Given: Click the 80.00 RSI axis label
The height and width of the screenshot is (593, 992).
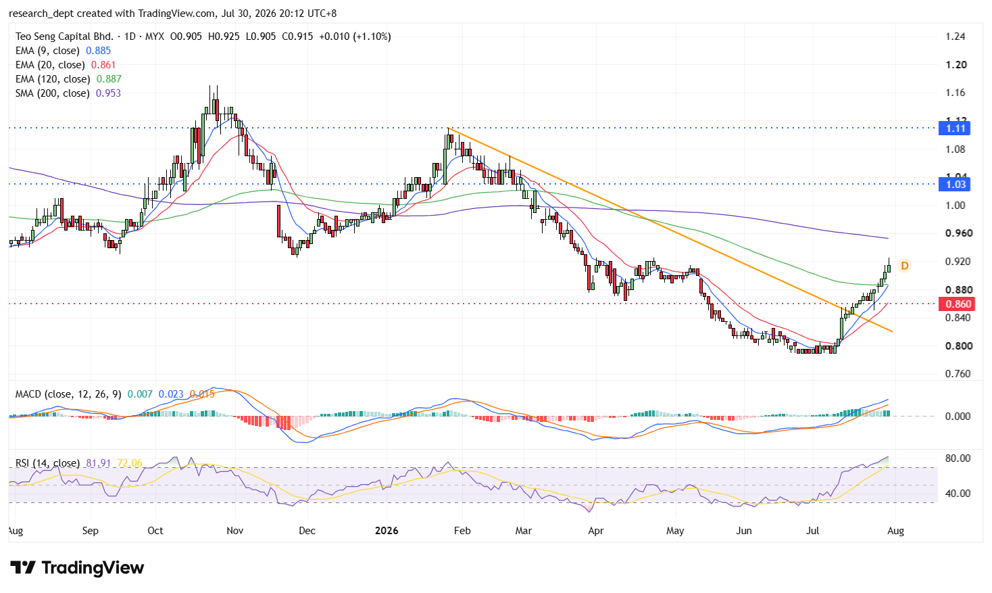Looking at the screenshot, I should pyautogui.click(x=958, y=458).
